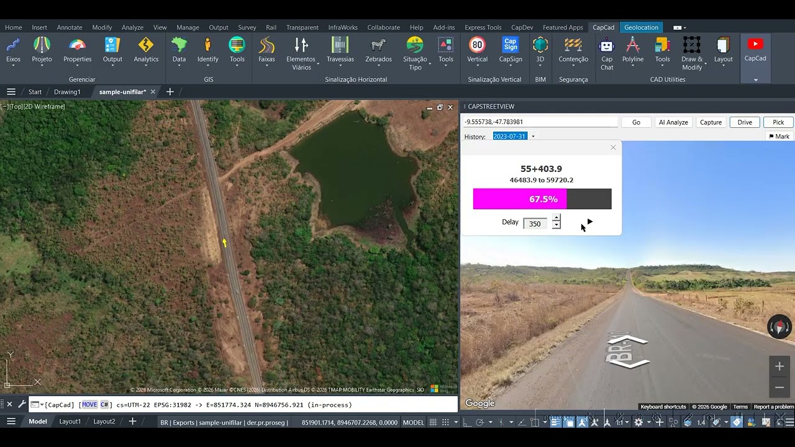
Task: Open the Travessias crossing tool
Action: click(340, 50)
